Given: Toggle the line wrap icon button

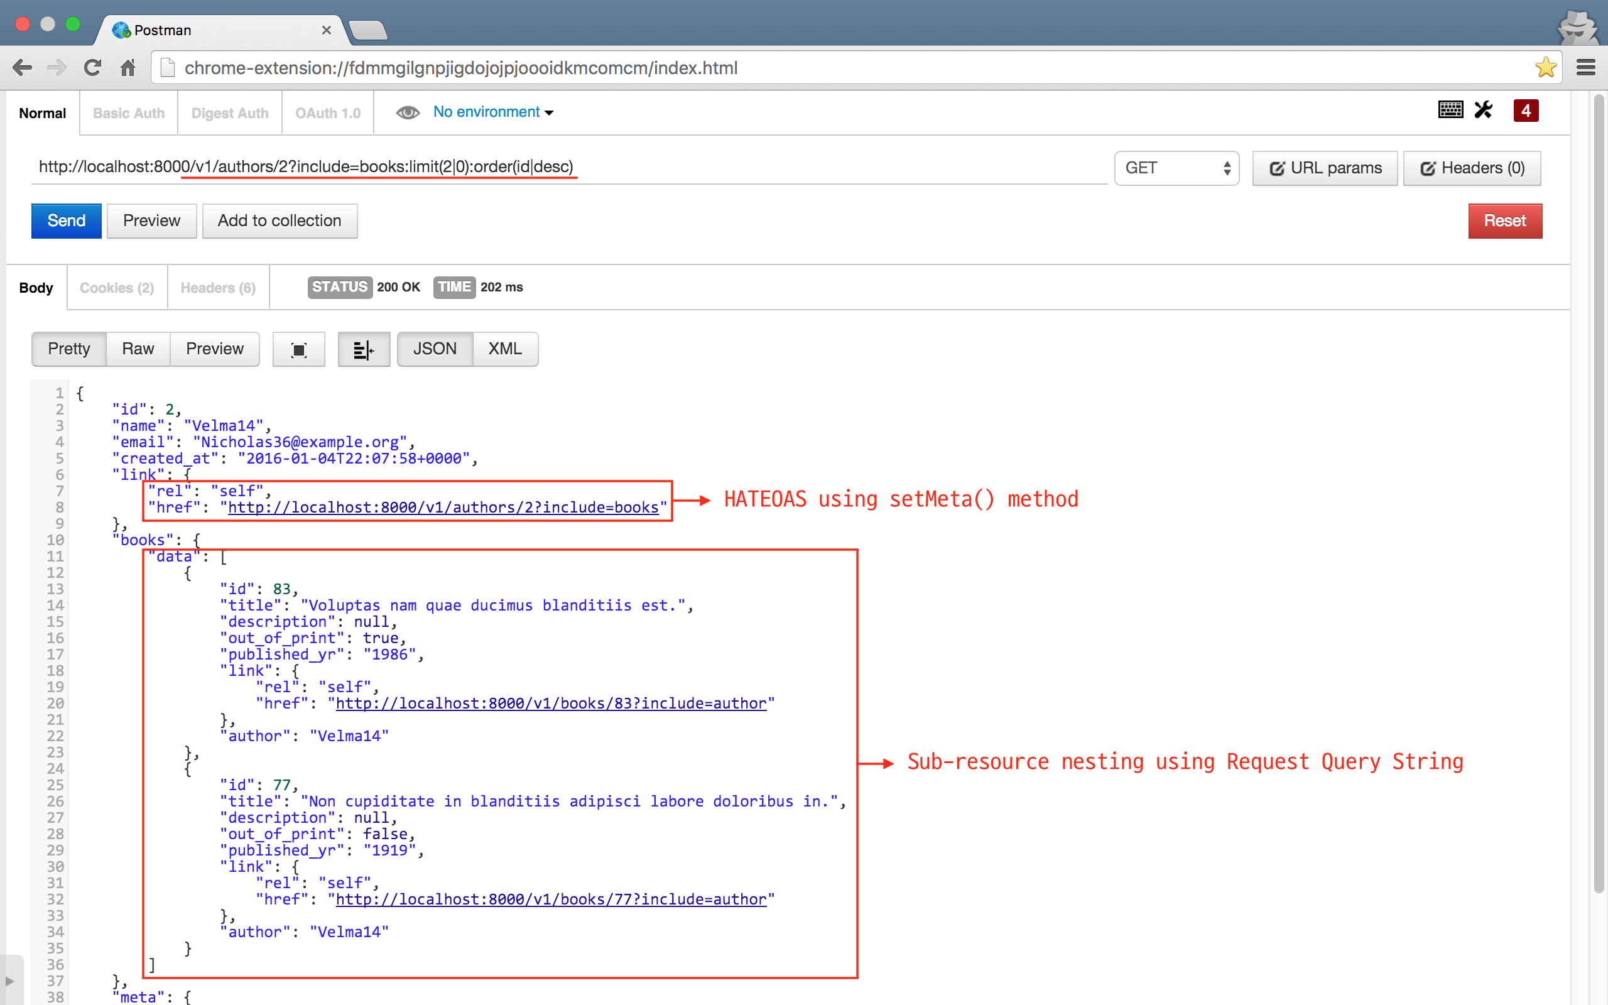Looking at the screenshot, I should pos(364,350).
